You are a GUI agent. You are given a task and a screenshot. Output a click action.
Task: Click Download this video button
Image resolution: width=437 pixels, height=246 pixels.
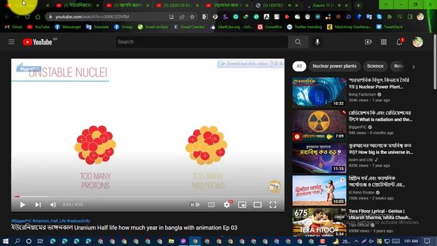click(x=244, y=64)
